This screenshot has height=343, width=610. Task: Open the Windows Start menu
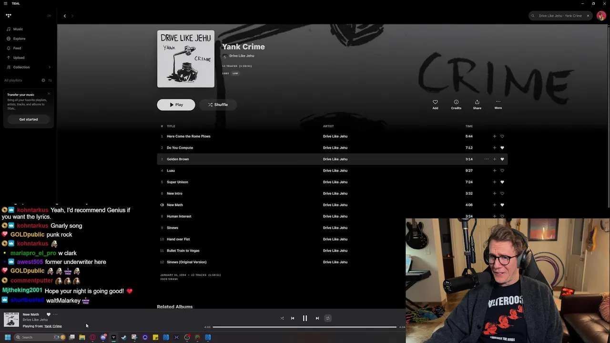pos(8,337)
